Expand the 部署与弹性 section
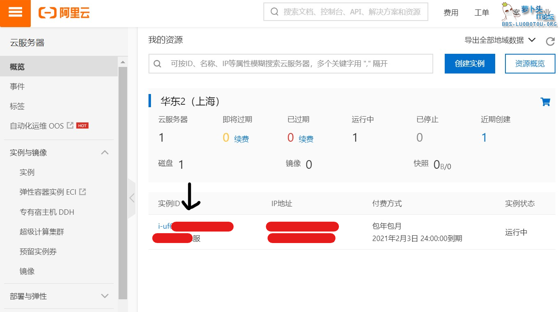Viewport: 560px width, 312px height. pyautogui.click(x=105, y=296)
